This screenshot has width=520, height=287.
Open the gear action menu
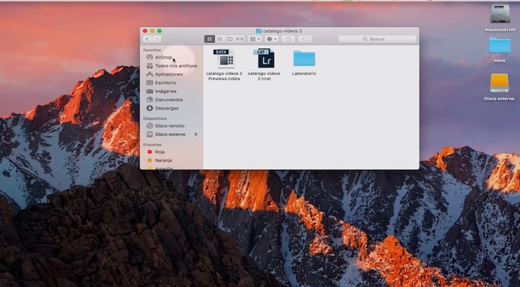272,39
